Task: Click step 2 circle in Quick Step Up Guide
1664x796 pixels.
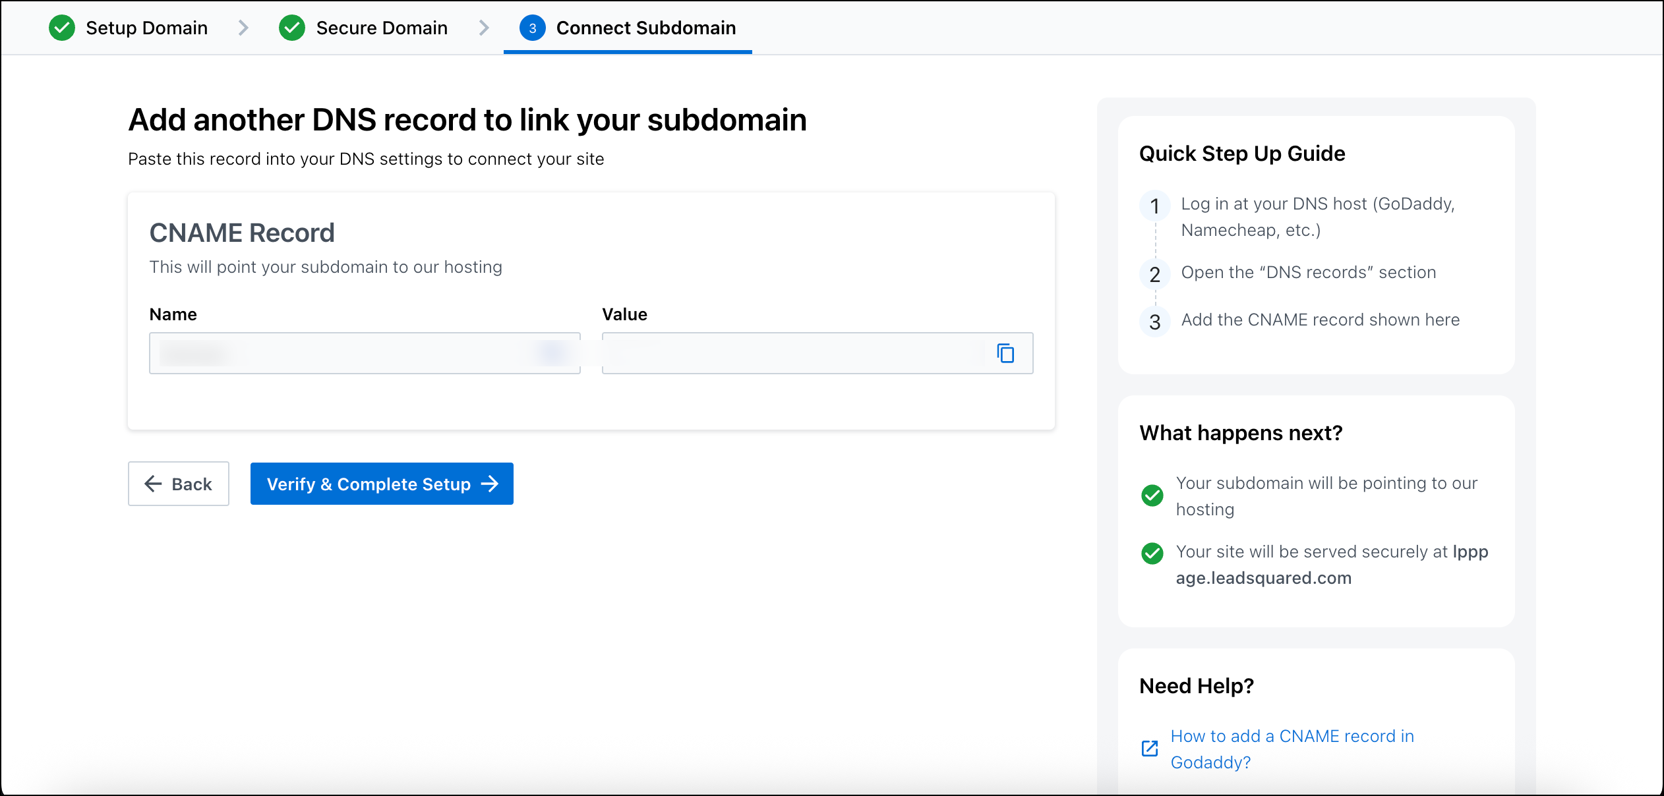Action: coord(1154,274)
